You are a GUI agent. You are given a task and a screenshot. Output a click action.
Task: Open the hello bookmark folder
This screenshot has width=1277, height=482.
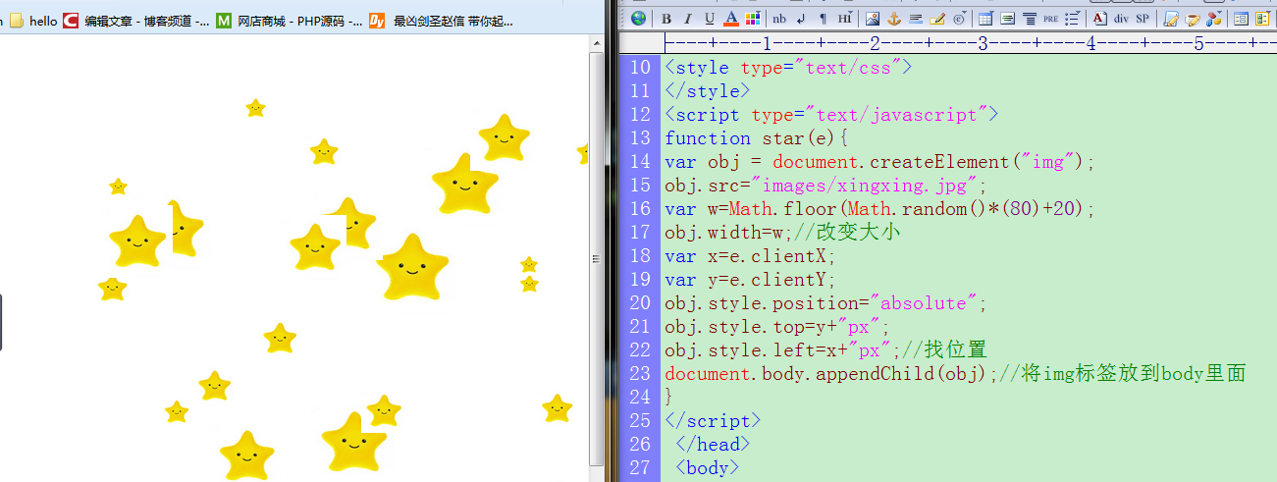(x=33, y=21)
